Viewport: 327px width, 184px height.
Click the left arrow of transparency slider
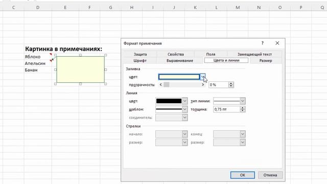click(161, 85)
